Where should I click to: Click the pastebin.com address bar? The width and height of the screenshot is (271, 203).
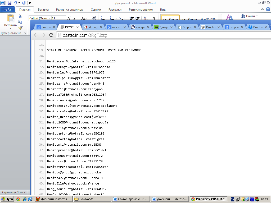click(164, 35)
